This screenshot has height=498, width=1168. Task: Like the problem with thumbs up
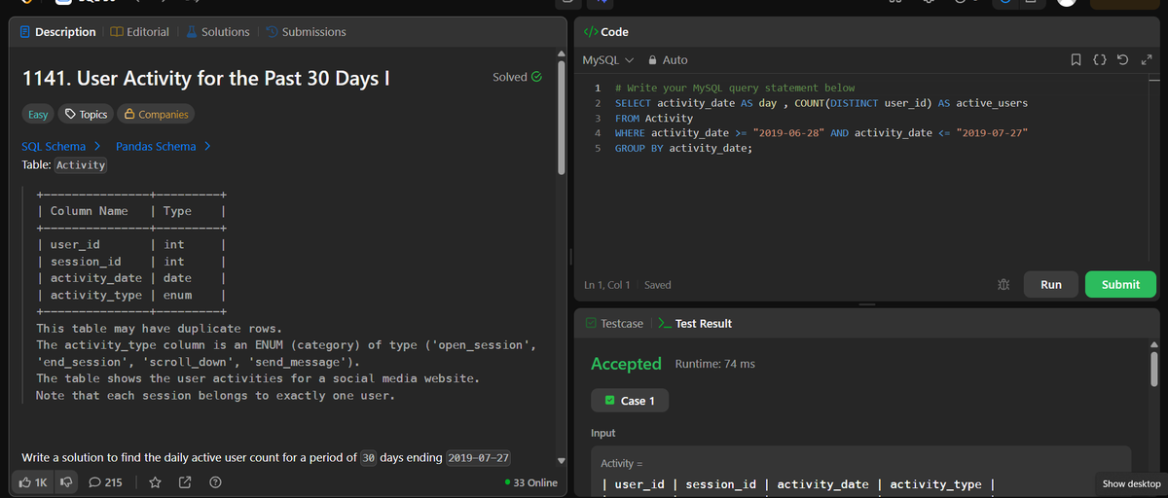(33, 482)
